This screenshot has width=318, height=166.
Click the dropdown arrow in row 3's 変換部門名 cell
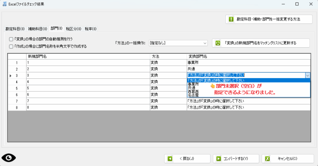click(x=307, y=75)
